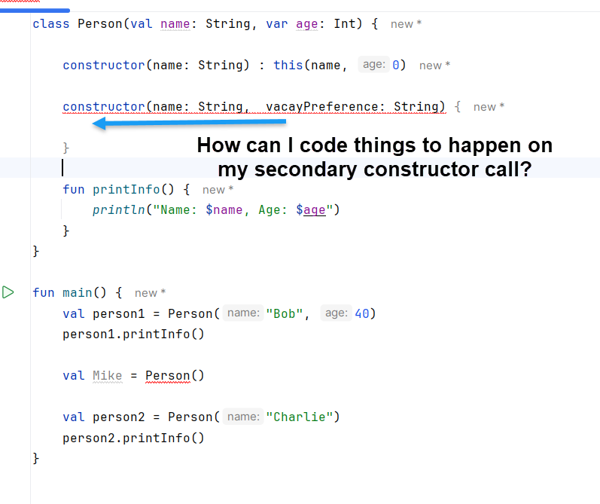Click the underlined '$age' template in println
Viewport: 600px width, 504px height.
pyautogui.click(x=311, y=210)
